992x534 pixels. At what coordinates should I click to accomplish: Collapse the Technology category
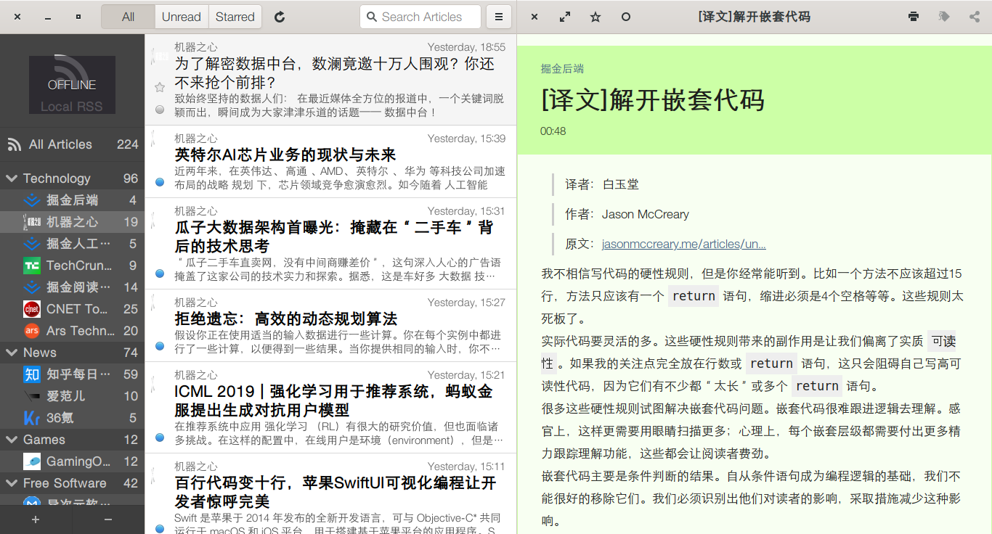coord(12,178)
